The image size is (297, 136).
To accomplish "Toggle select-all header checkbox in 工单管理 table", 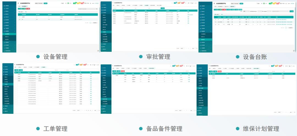I will click(x=16, y=72).
